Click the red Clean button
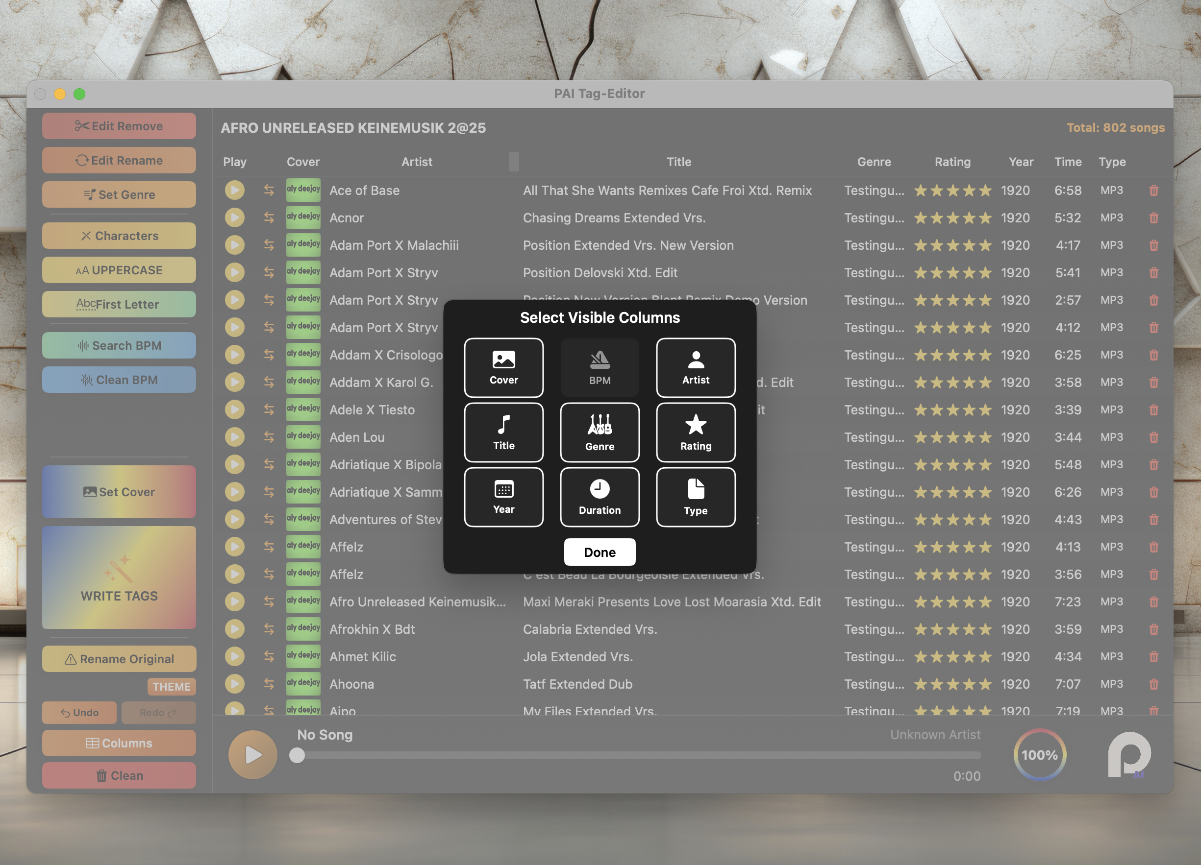Viewport: 1201px width, 865px height. (119, 775)
